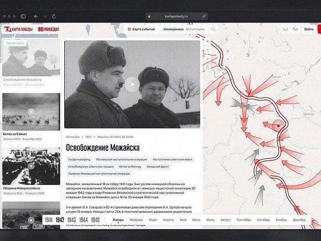Focus the kartapobedy.ru address field

tap(177, 16)
